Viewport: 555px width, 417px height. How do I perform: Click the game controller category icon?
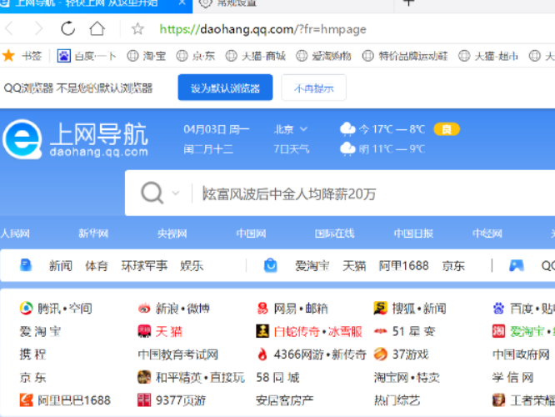(x=516, y=265)
